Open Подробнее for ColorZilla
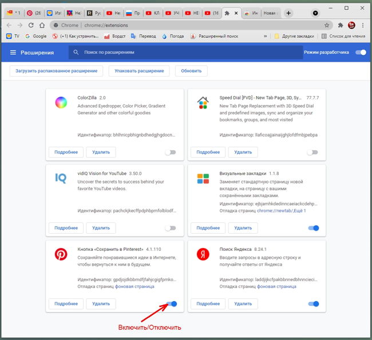The width and height of the screenshot is (372, 340). click(66, 152)
